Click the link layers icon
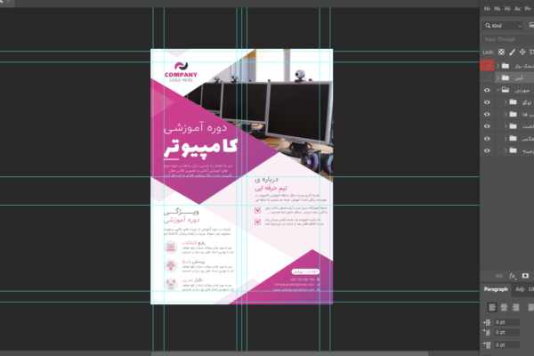534x356 pixels. [x=499, y=276]
